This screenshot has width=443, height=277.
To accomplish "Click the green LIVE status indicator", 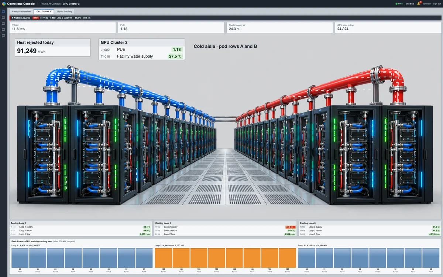I will [x=399, y=3].
